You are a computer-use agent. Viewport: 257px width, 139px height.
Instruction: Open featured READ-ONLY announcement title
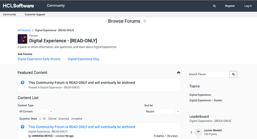(82, 83)
